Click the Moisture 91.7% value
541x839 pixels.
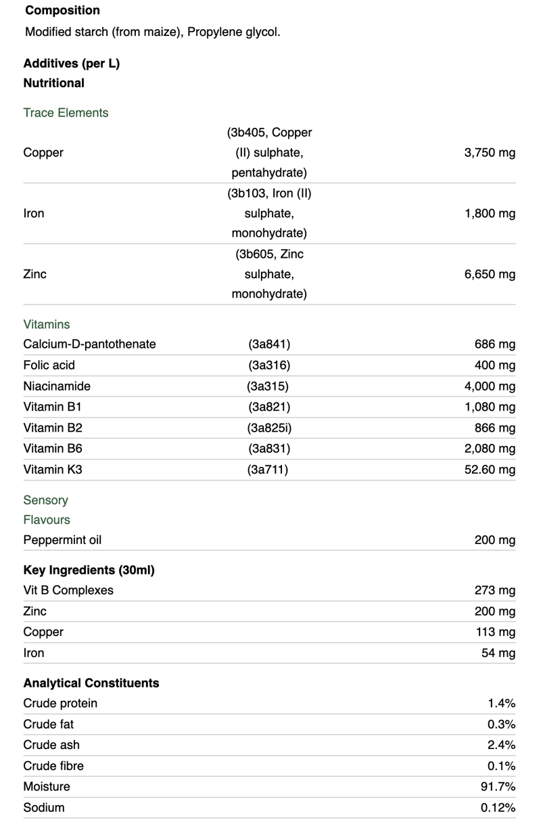[498, 787]
